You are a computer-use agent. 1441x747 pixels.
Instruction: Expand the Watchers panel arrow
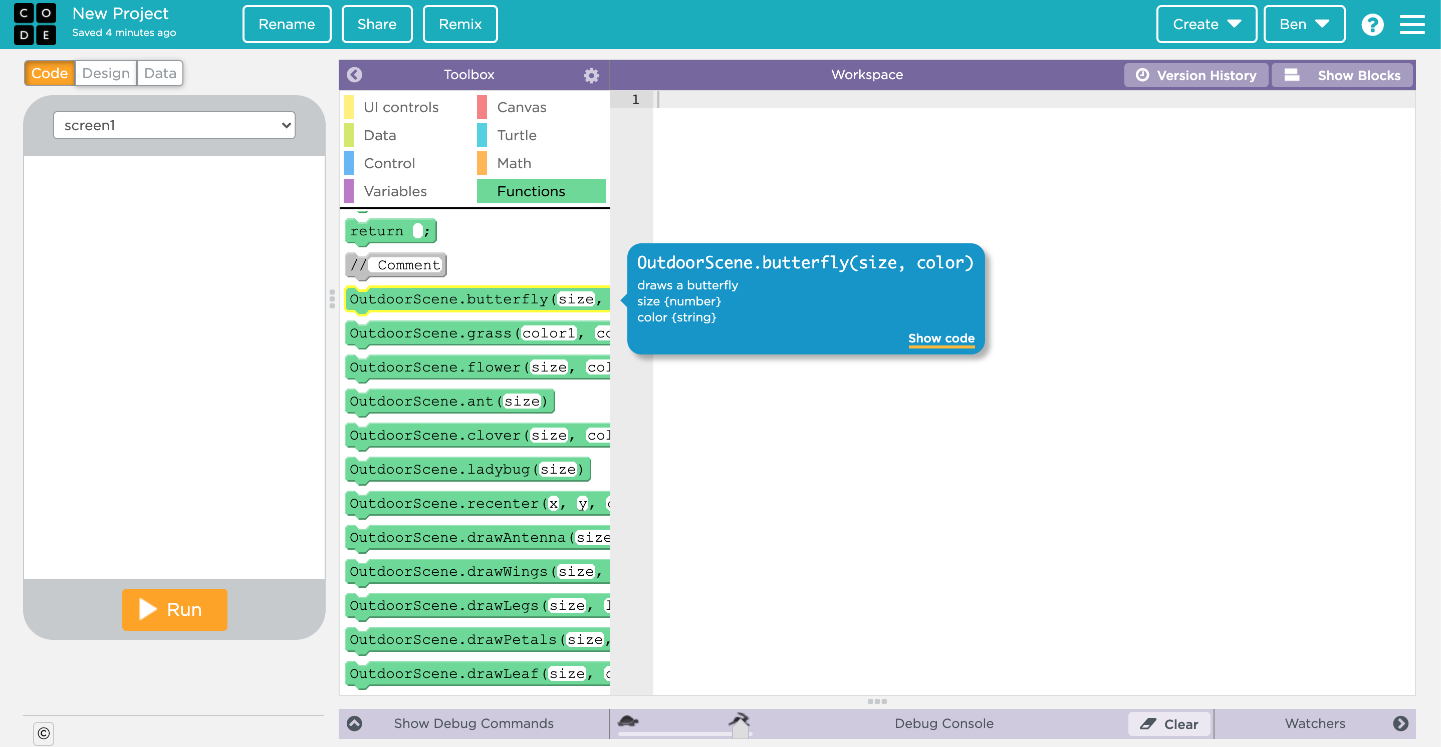[x=1400, y=723]
